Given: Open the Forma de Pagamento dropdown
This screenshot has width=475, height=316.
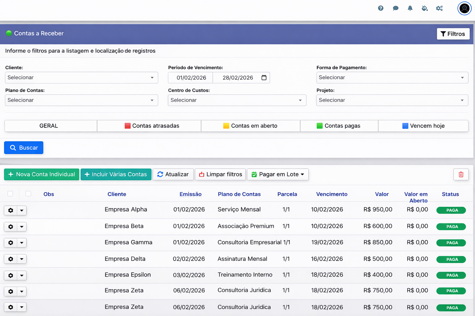Looking at the screenshot, I should coord(392,78).
